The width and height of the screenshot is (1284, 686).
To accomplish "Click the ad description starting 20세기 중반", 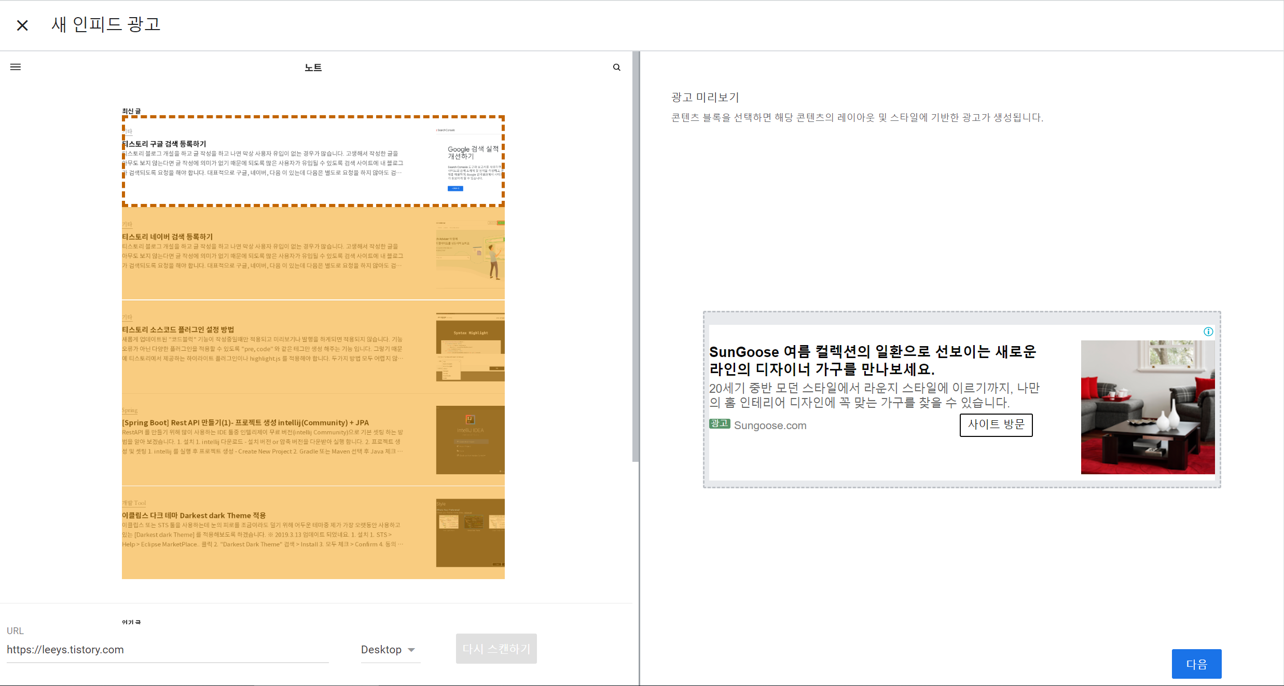I will 874,395.
